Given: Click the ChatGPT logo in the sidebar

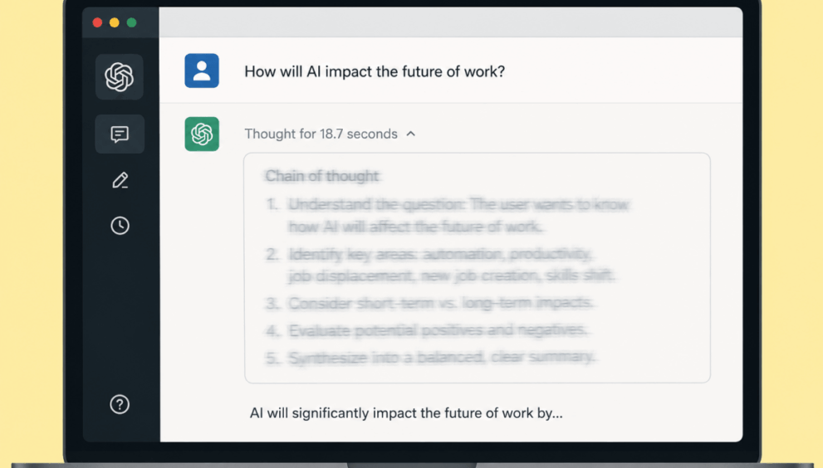Looking at the screenshot, I should [119, 77].
